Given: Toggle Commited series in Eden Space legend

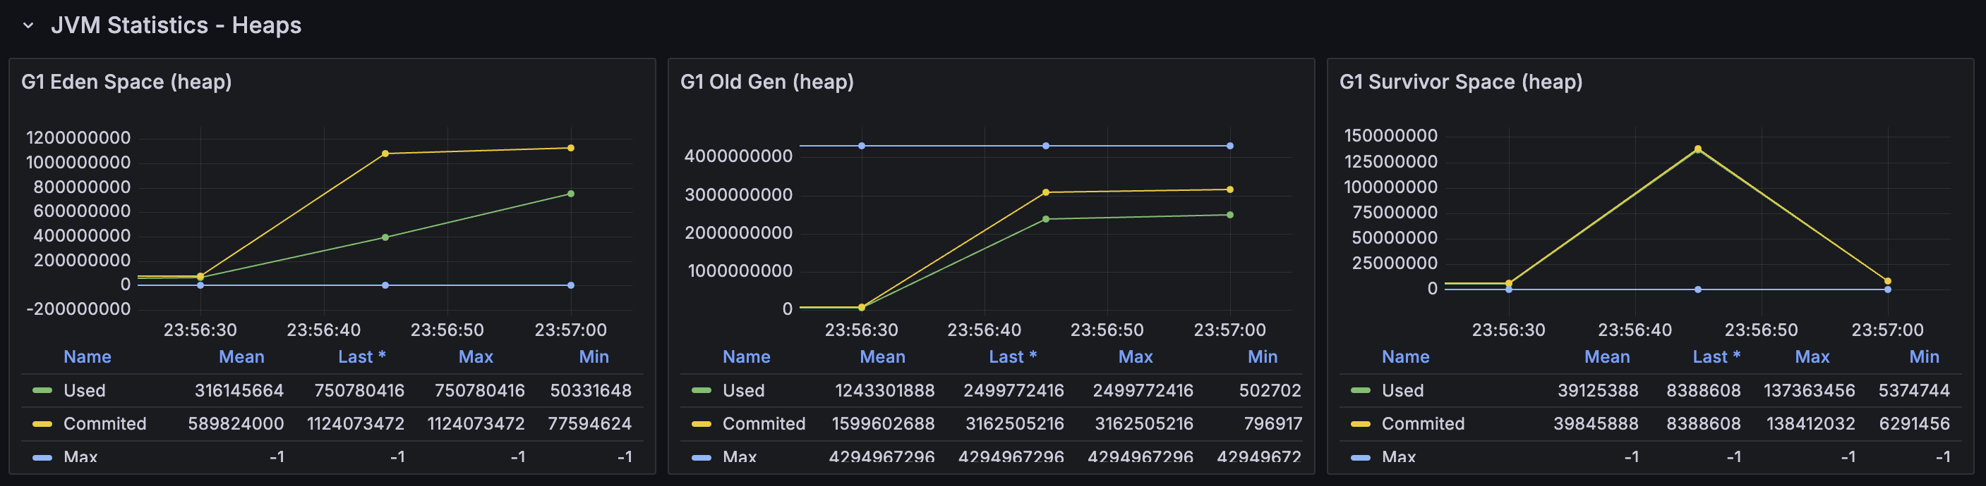Looking at the screenshot, I should pos(105,424).
